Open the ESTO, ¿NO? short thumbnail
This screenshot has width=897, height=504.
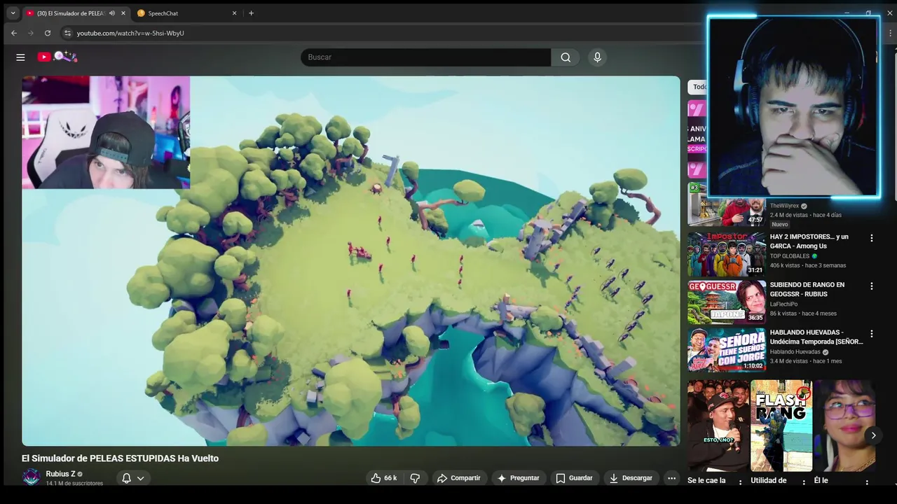[x=718, y=426]
